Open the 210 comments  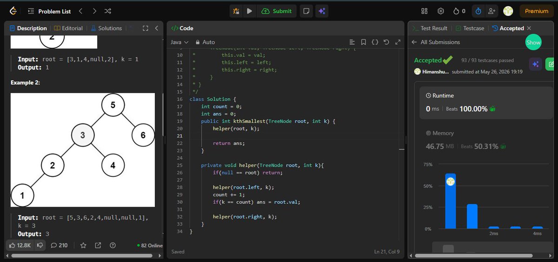pyautogui.click(x=59, y=245)
